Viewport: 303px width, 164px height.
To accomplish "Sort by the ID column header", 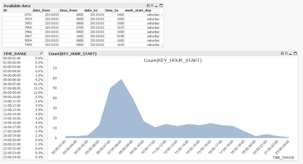I will 17,10.
